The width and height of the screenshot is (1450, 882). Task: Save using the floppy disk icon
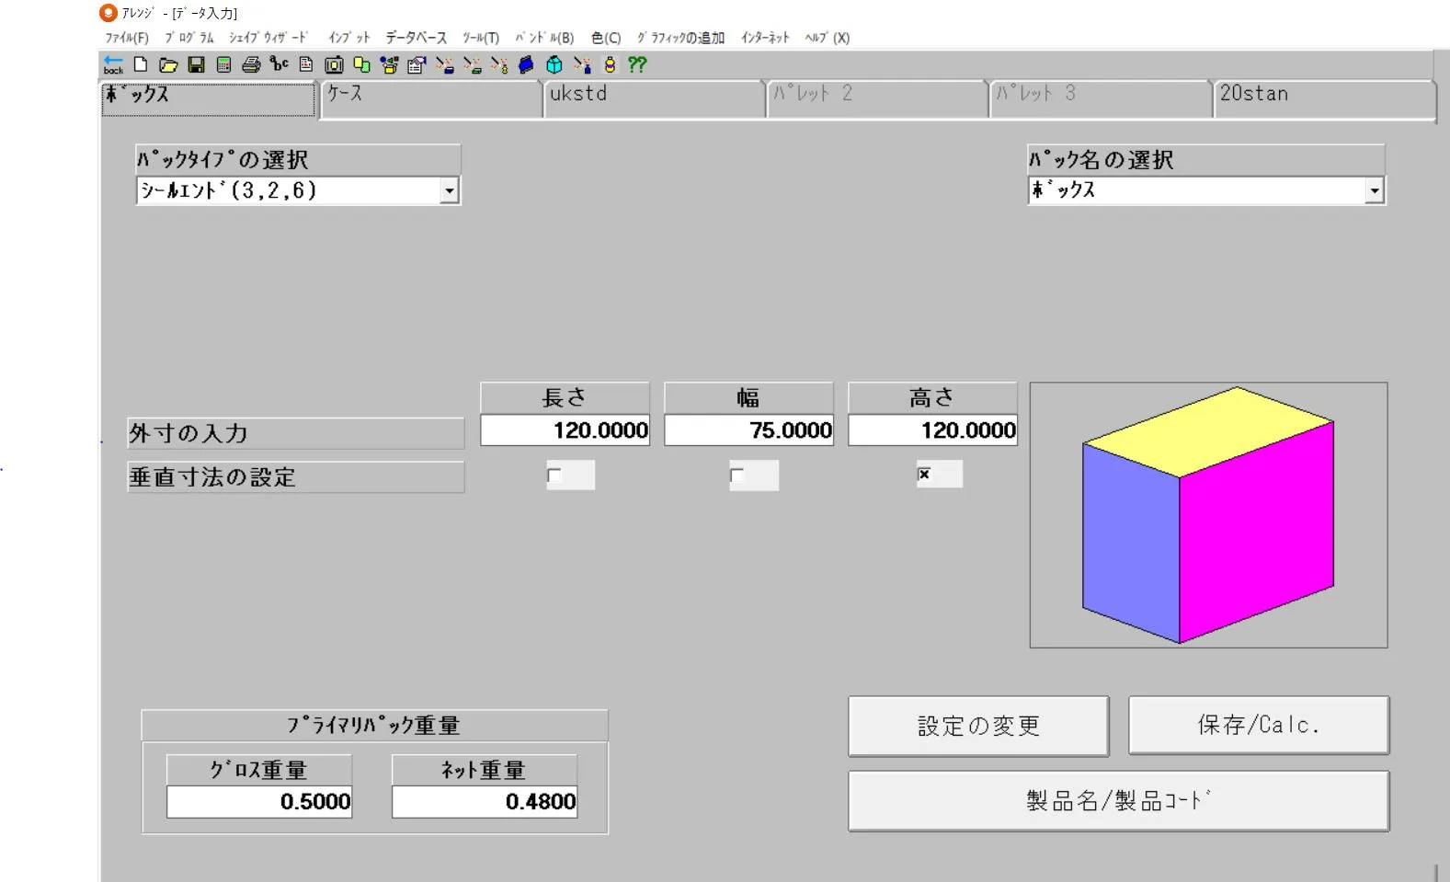pyautogui.click(x=196, y=64)
